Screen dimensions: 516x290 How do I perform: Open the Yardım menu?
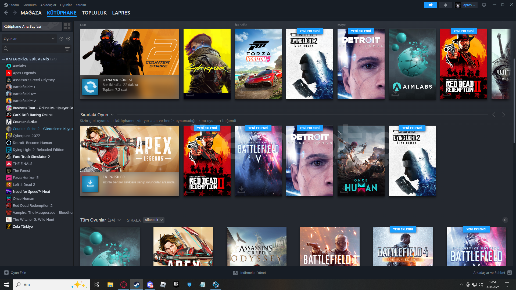(x=81, y=5)
